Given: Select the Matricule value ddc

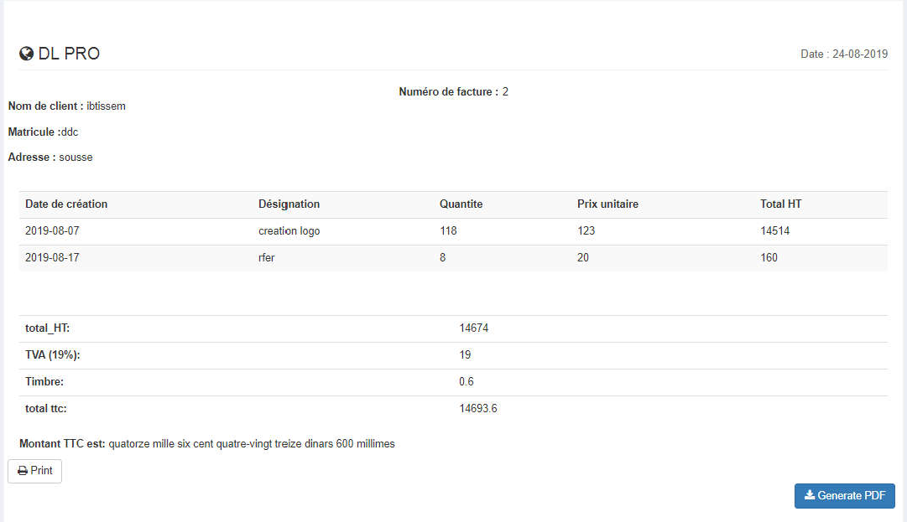Looking at the screenshot, I should [x=70, y=132].
